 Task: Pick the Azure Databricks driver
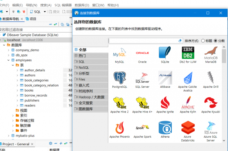188,132
